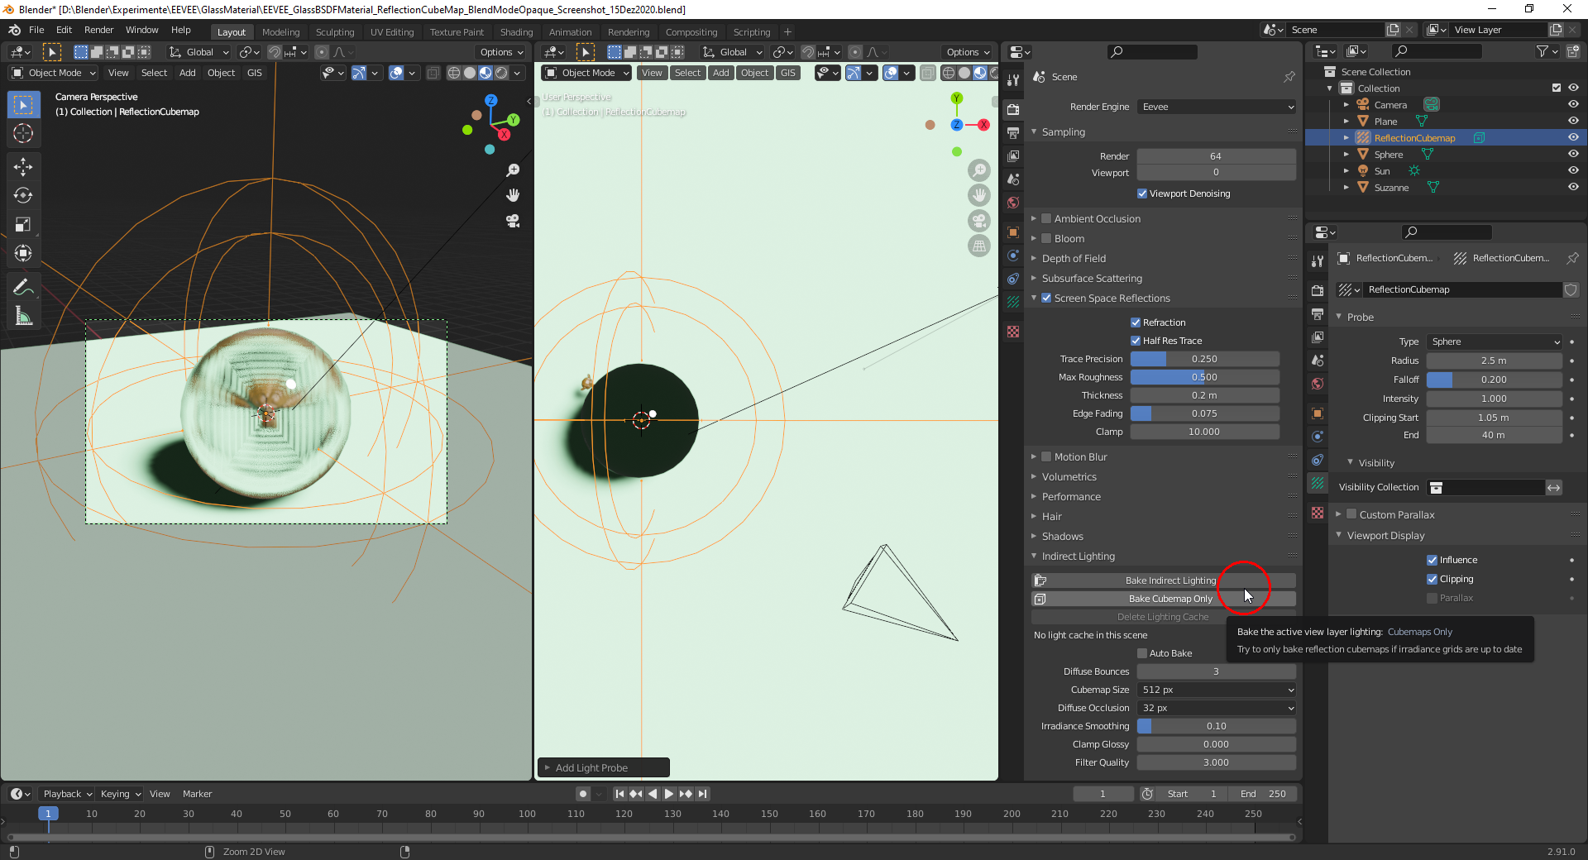Adjust the Trace Precision slider
The height and width of the screenshot is (860, 1588).
(1204, 359)
